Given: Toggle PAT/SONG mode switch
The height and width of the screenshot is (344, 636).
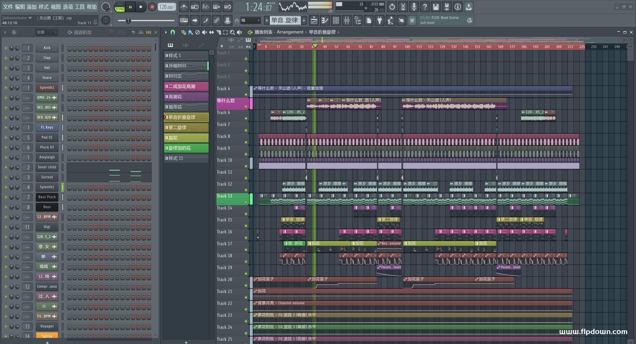Looking at the screenshot, I should (x=120, y=7).
